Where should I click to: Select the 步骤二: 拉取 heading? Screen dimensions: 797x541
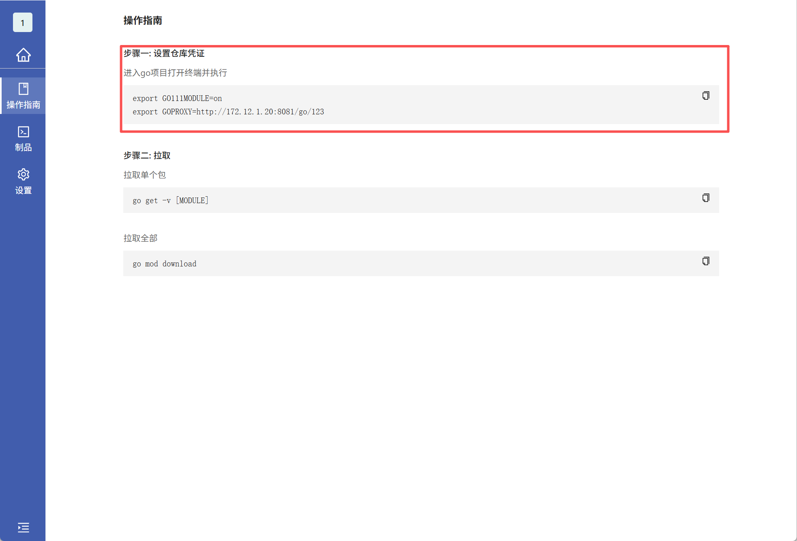pyautogui.click(x=147, y=156)
